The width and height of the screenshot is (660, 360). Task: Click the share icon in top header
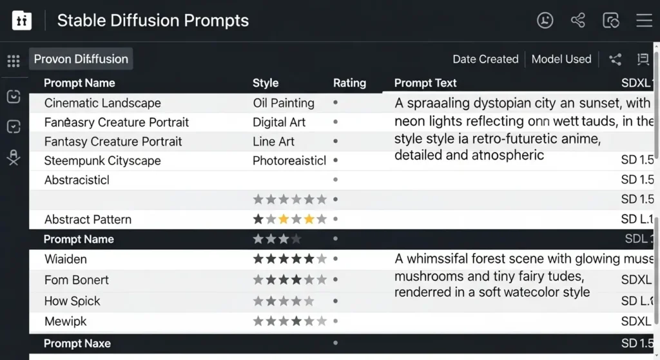(577, 21)
